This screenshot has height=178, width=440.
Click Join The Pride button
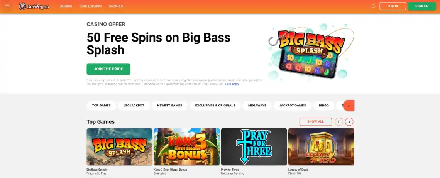pyautogui.click(x=108, y=69)
